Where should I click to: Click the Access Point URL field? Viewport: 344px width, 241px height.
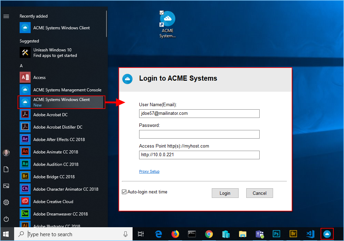[x=199, y=155]
